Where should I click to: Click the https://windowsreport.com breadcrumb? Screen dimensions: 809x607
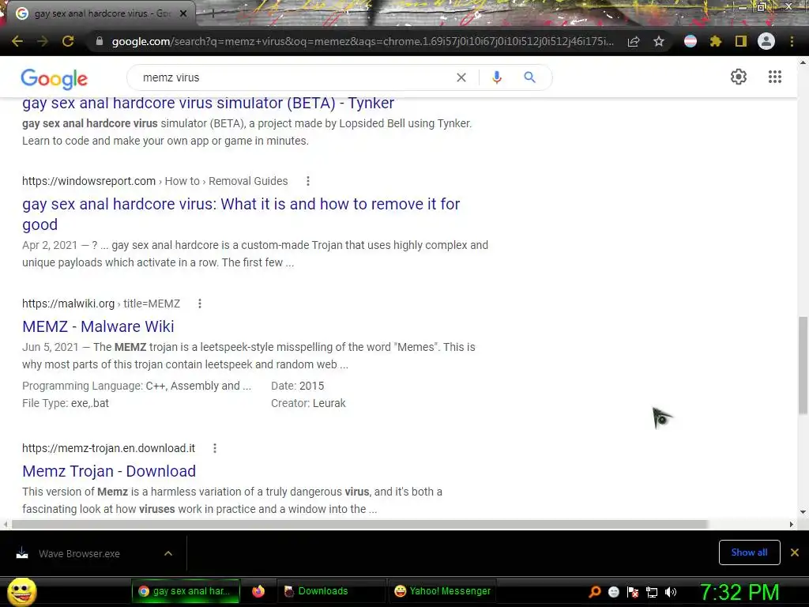pyautogui.click(x=88, y=181)
